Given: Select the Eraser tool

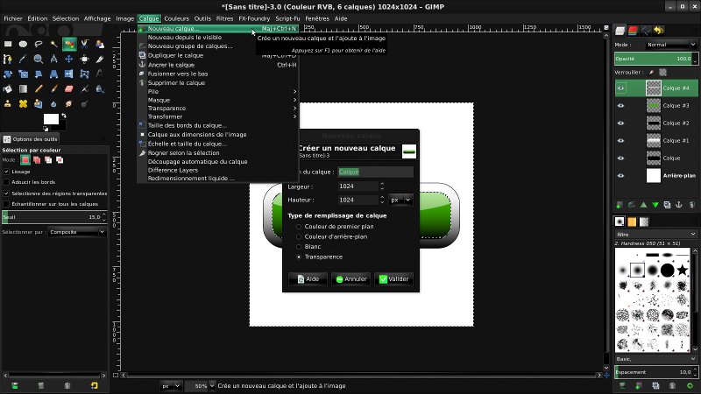Looking at the screenshot, I should (69, 89).
